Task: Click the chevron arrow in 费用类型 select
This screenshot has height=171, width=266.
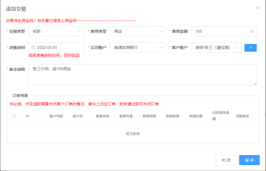Action: (x=161, y=31)
